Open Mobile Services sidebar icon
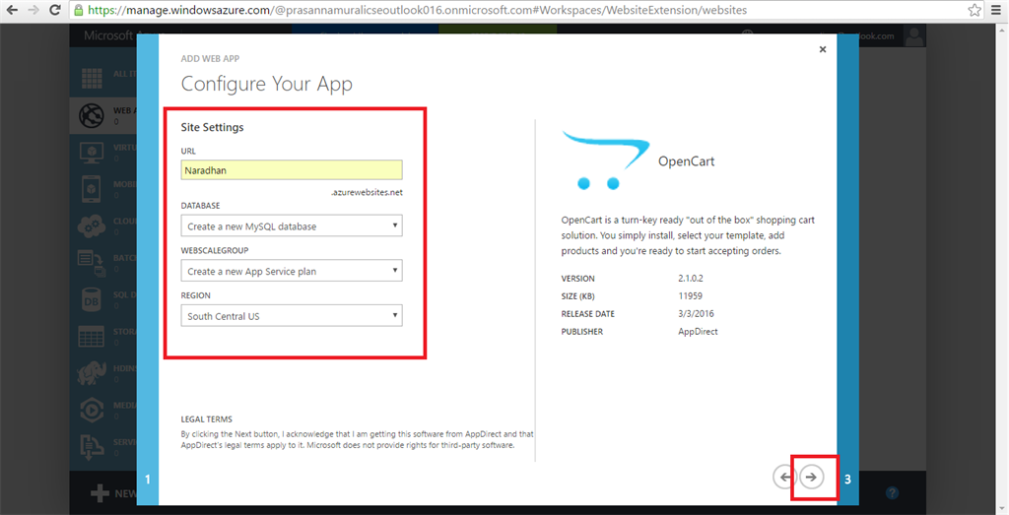Image resolution: width=1009 pixels, height=515 pixels. pyautogui.click(x=92, y=189)
